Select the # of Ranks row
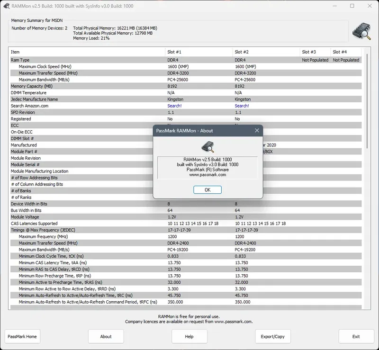Viewport: 379px width, 350px height. tap(186, 197)
